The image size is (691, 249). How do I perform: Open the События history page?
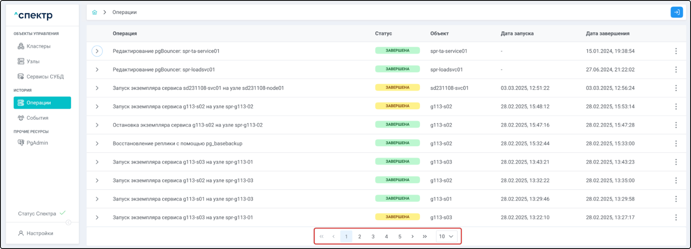[x=37, y=118]
